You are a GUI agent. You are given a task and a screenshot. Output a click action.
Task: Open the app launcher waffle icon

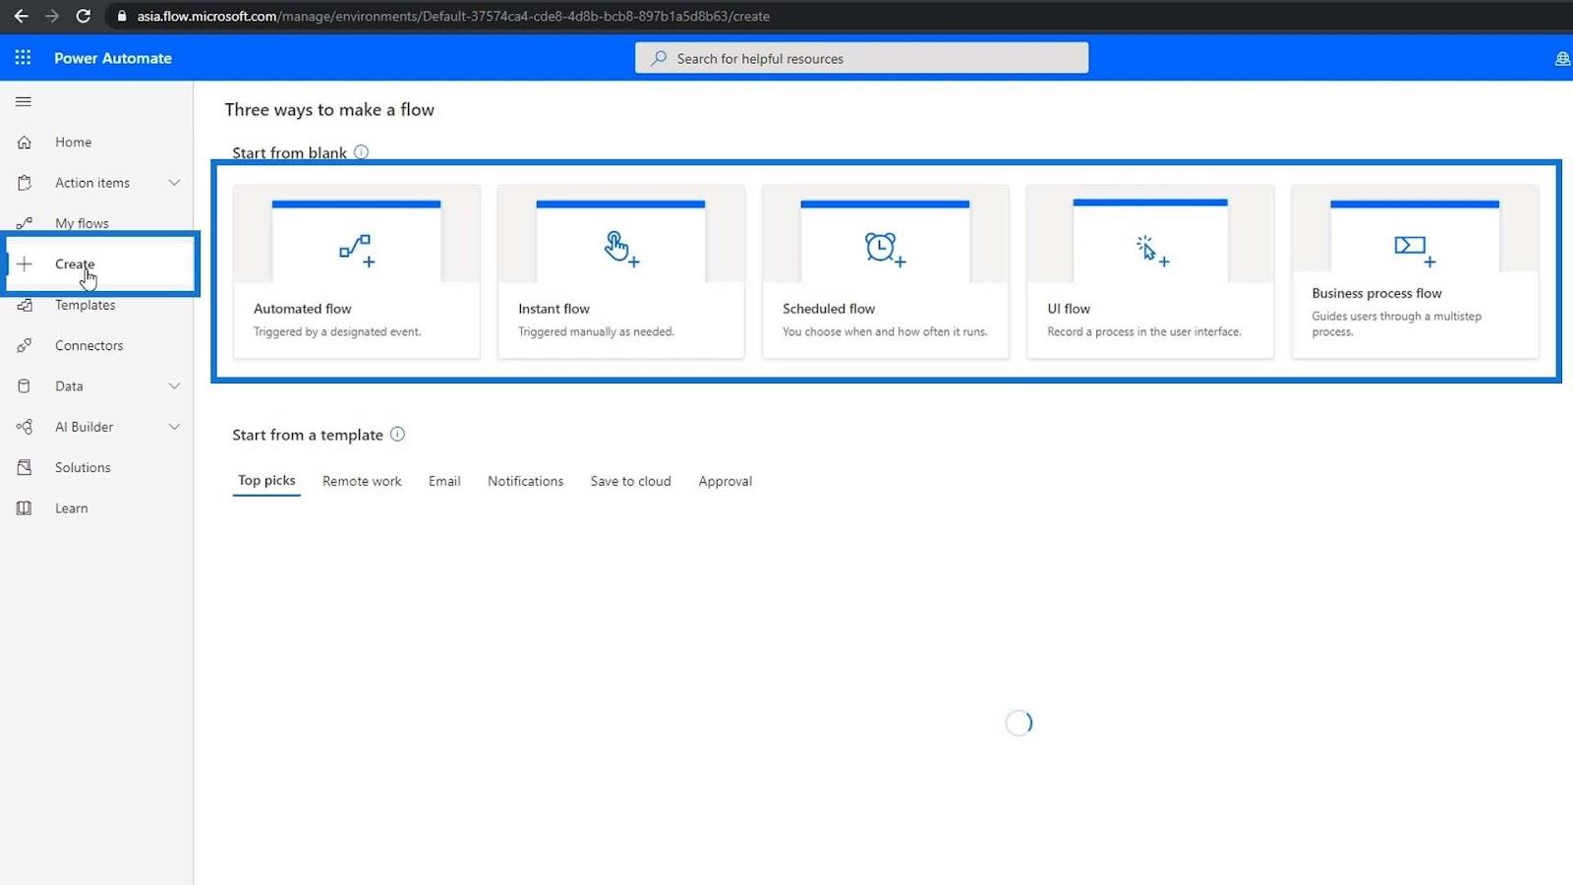click(23, 58)
